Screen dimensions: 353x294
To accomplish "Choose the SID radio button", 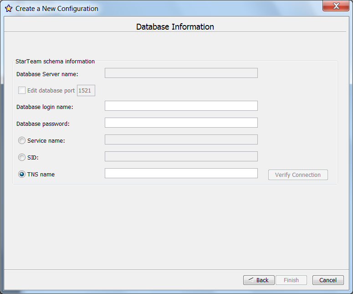I will point(22,157).
